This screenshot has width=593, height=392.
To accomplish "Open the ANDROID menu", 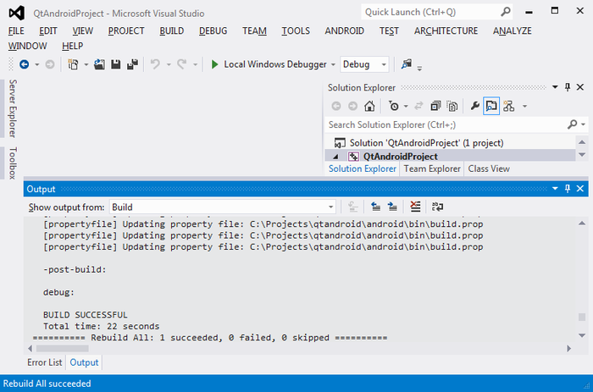I will click(345, 31).
